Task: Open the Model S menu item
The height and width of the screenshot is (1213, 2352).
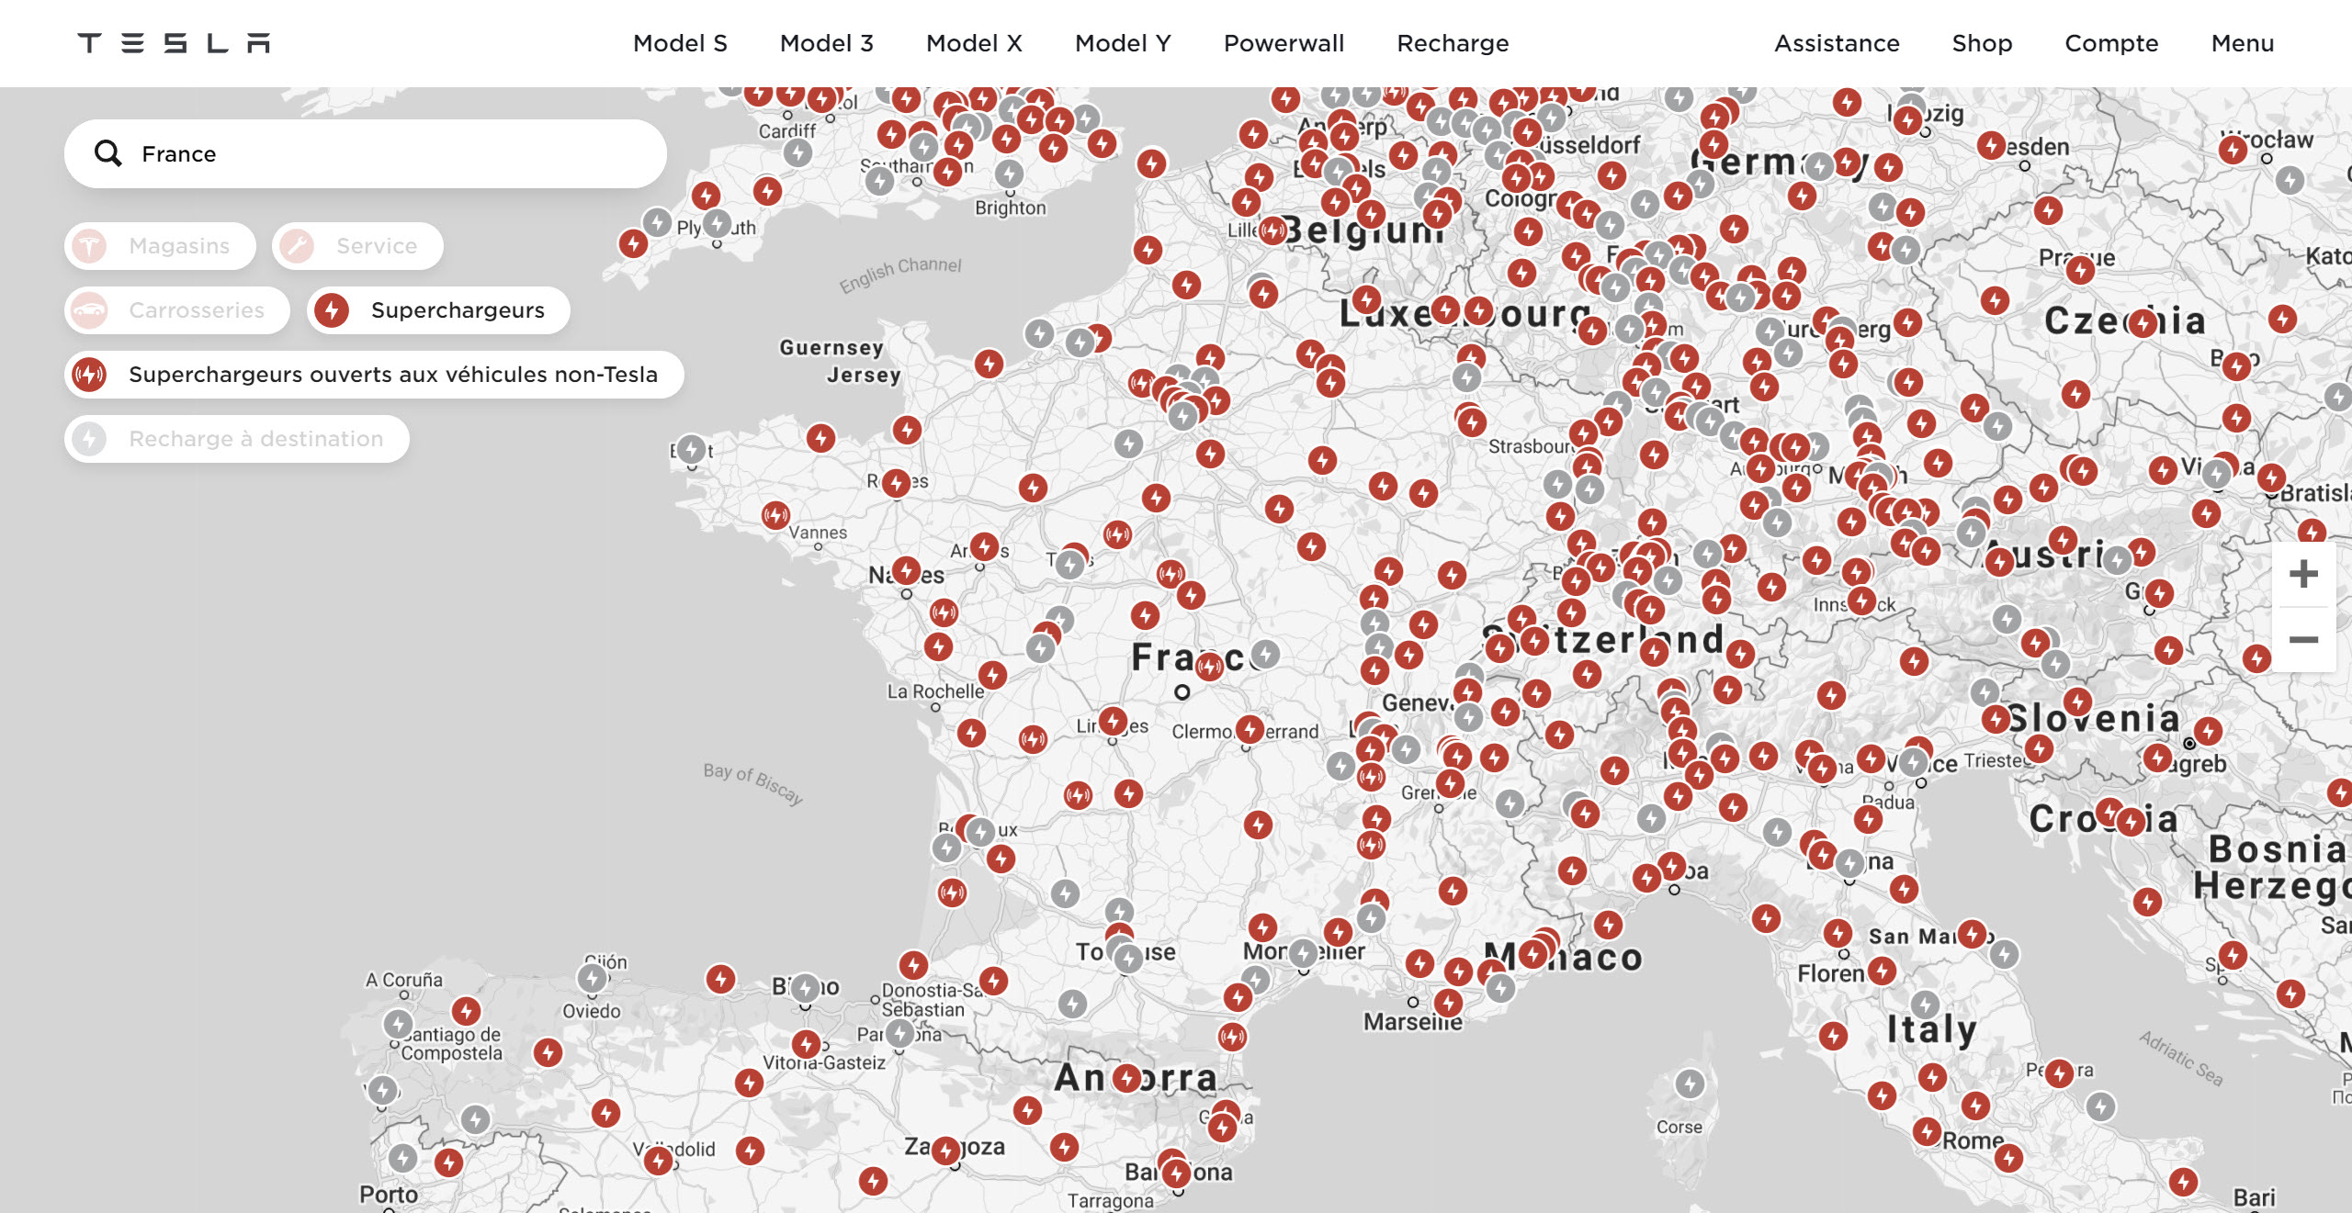Action: (x=680, y=43)
